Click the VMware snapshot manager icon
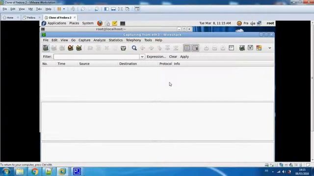 97,9
